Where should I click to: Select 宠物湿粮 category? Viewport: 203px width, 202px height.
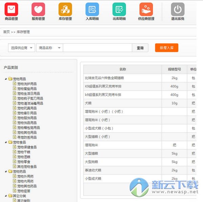pyautogui.click(x=24, y=157)
